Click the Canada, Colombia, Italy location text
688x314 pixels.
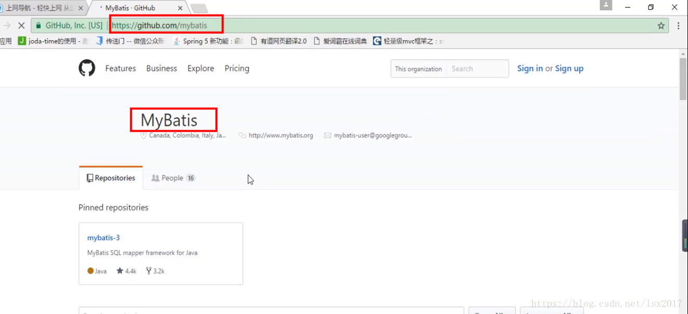pos(187,135)
